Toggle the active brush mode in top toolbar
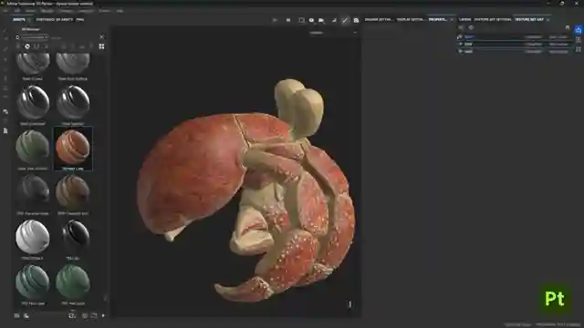 345,20
